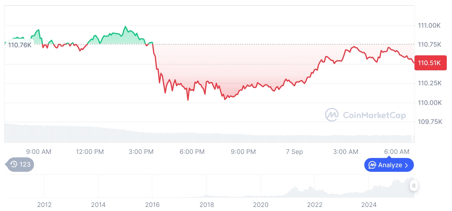Open the Analyze AI assistant button
This screenshot has height=211, width=452.
[389, 165]
